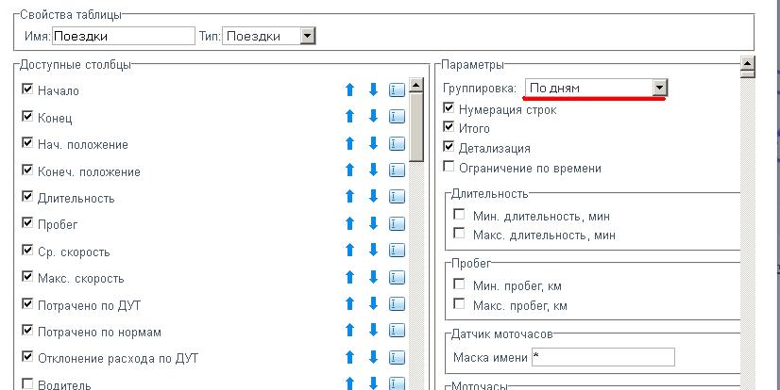Open the rename icon for Потрачено по ДУТ
The image size is (780, 390).
pos(397,304)
